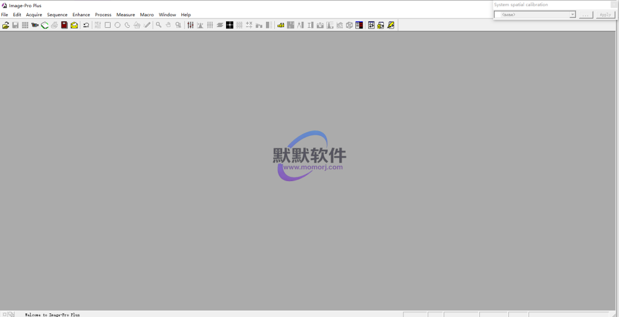Image resolution: width=619 pixels, height=317 pixels.
Task: Open the Measure menu
Action: [126, 14]
